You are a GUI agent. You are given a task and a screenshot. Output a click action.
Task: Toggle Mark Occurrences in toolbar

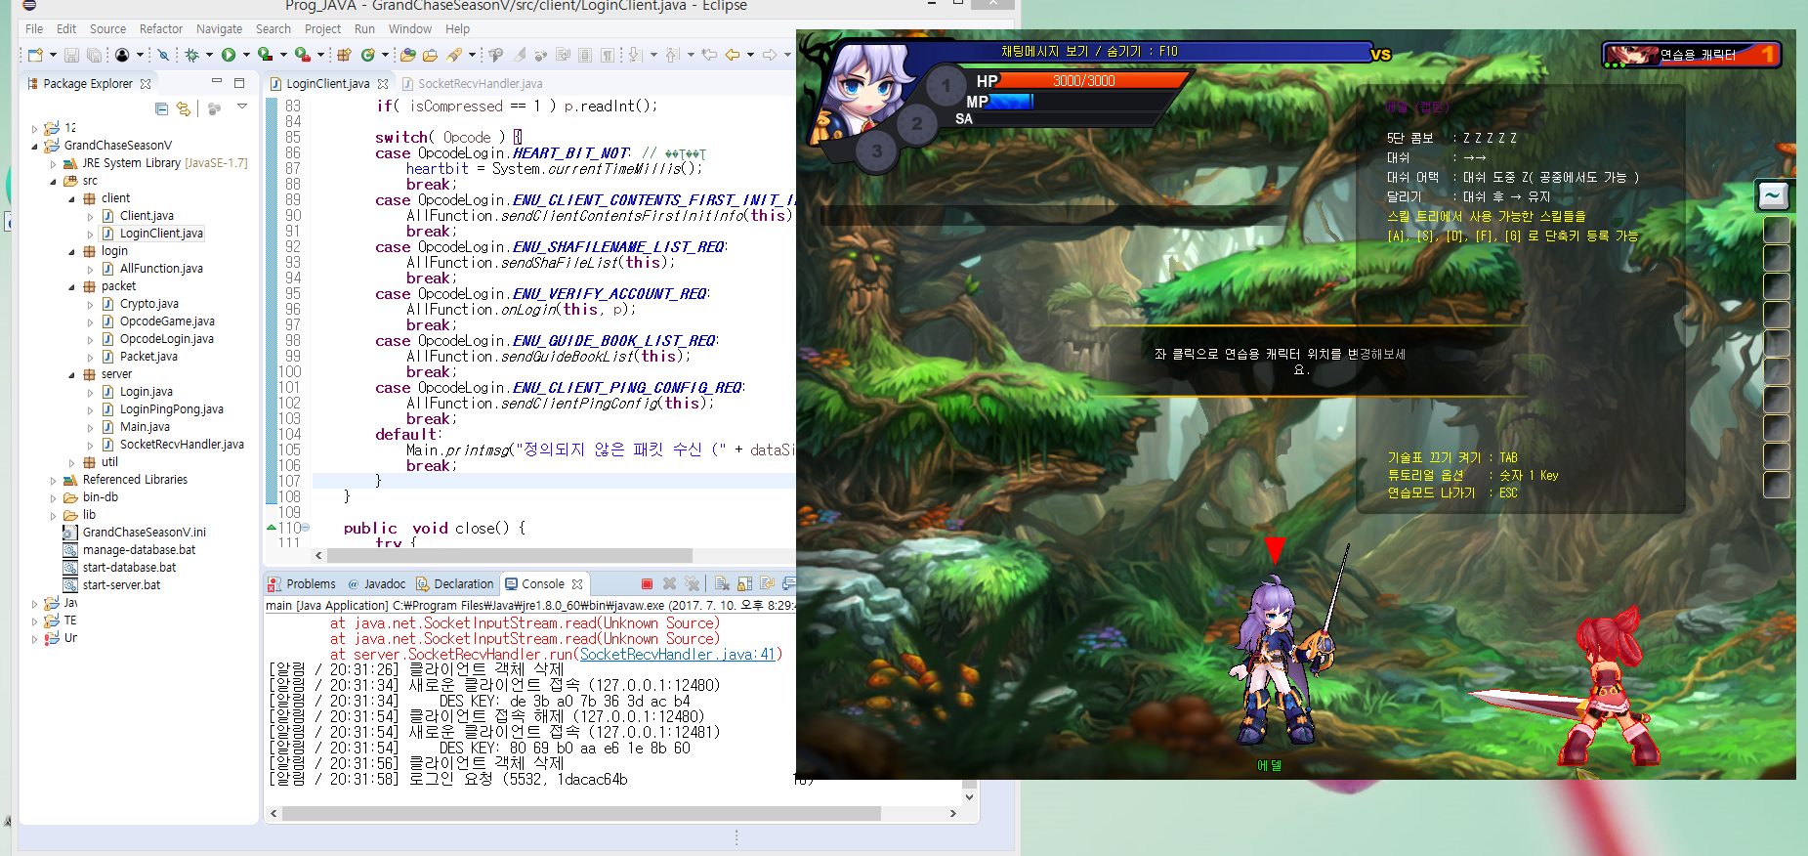pos(520,55)
